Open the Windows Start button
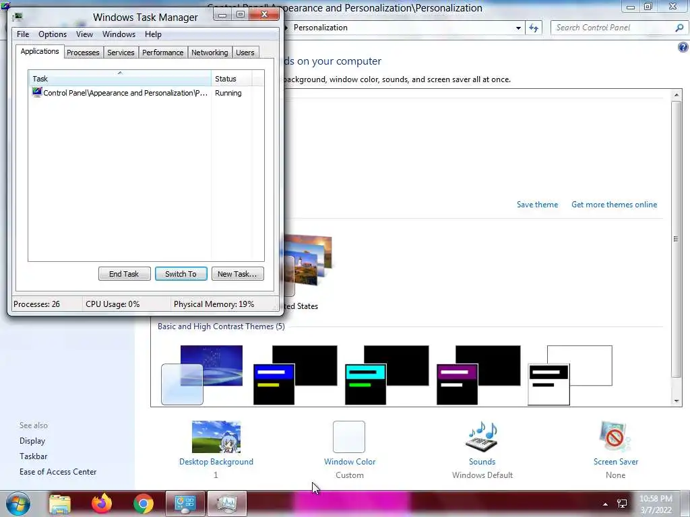Screen dimensions: 690x517 18,504
